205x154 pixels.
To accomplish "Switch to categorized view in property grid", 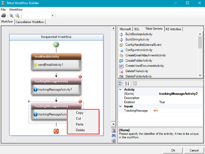I will (121, 83).
